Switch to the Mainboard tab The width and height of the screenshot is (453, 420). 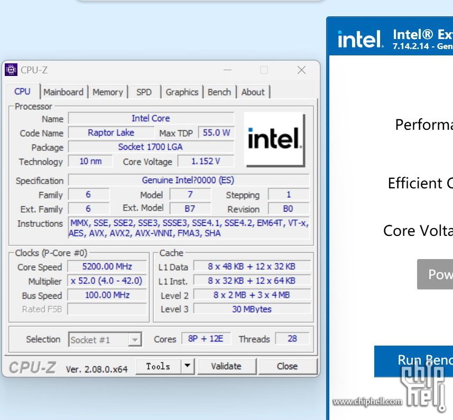[x=63, y=92]
